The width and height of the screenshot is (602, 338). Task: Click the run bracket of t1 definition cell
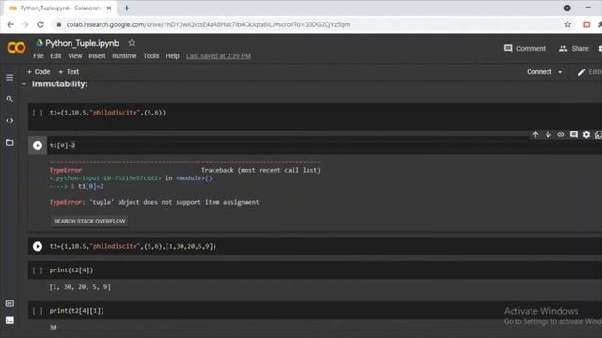pyautogui.click(x=38, y=113)
